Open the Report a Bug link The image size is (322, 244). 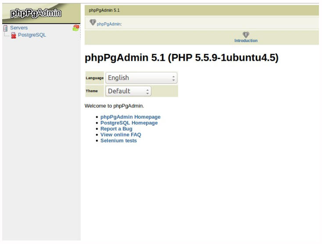116,129
